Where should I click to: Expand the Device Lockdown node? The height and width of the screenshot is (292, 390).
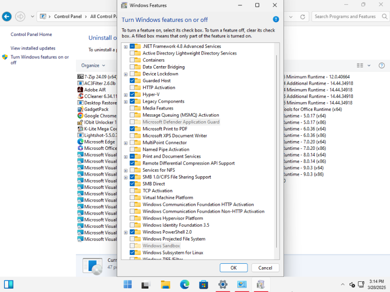tap(125, 74)
